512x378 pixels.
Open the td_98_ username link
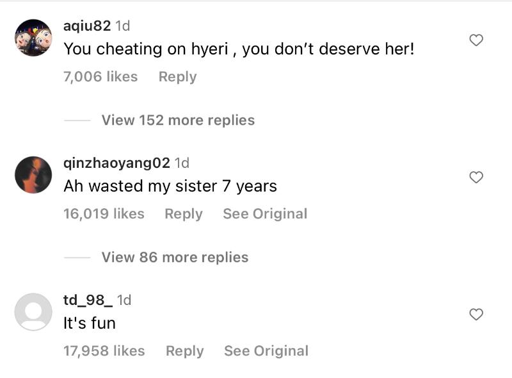(x=88, y=300)
